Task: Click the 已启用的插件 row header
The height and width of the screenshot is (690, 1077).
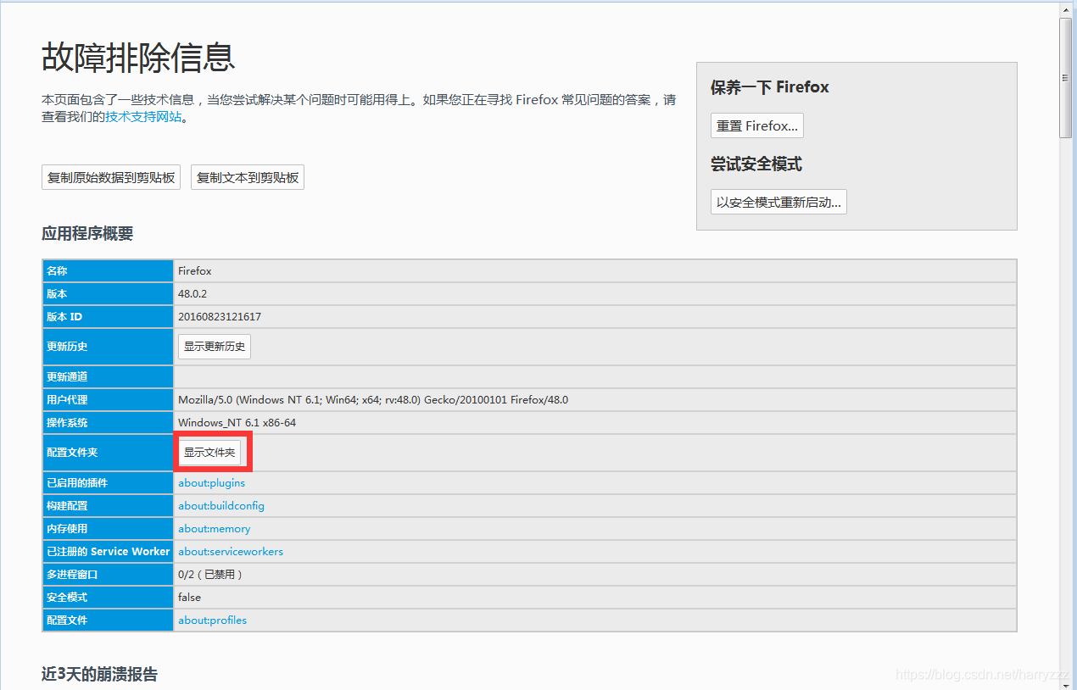Action: click(x=109, y=482)
